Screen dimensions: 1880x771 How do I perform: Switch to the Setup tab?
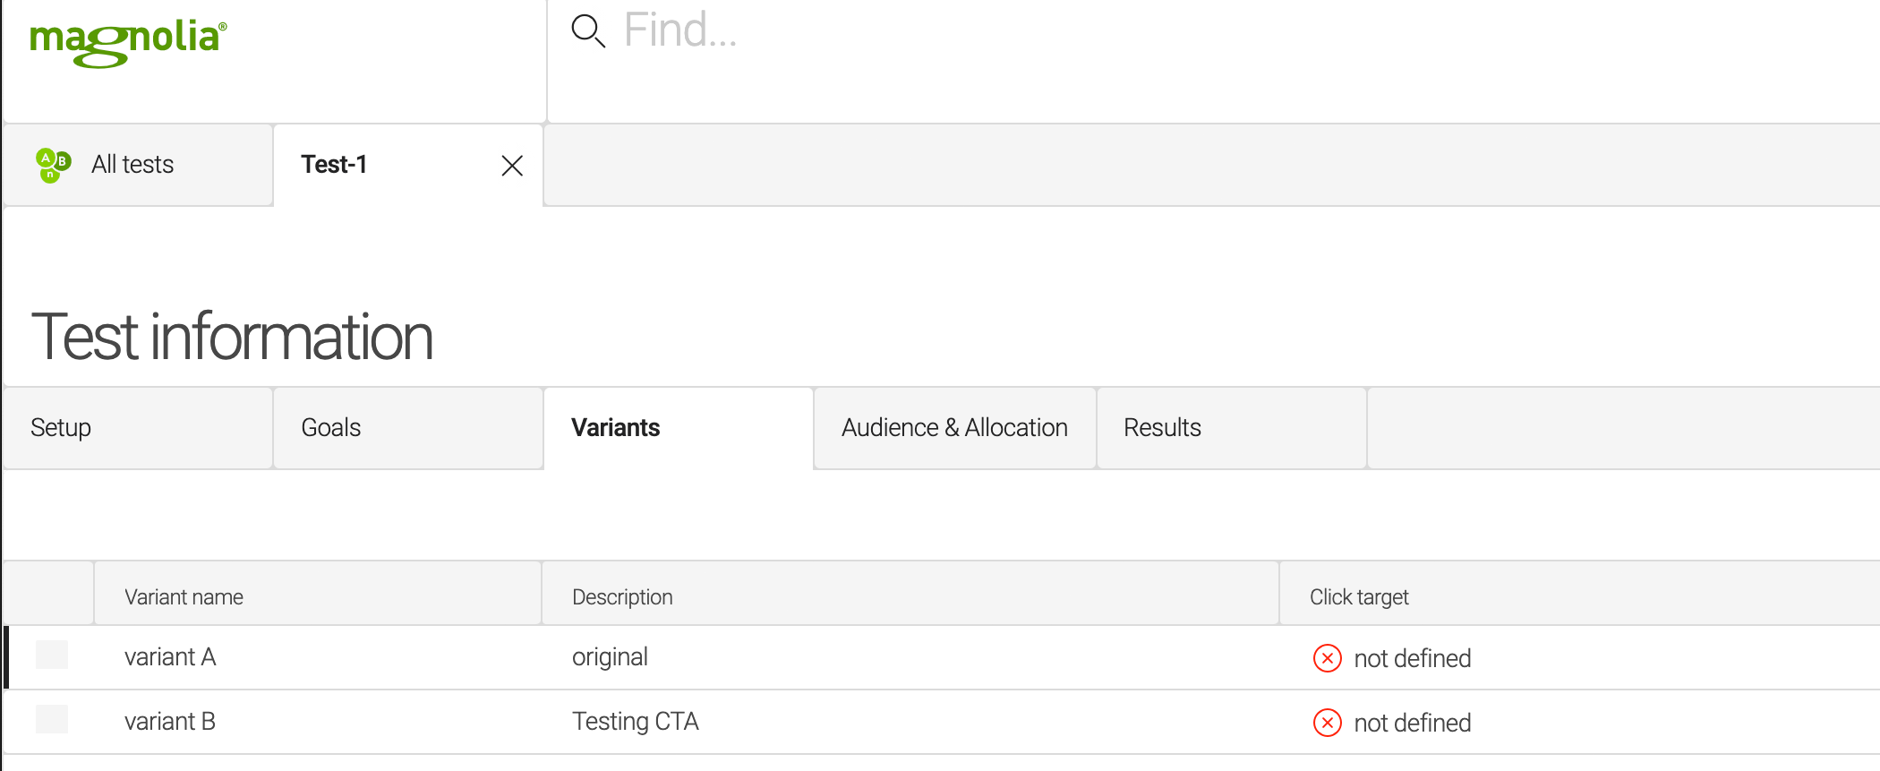click(61, 428)
